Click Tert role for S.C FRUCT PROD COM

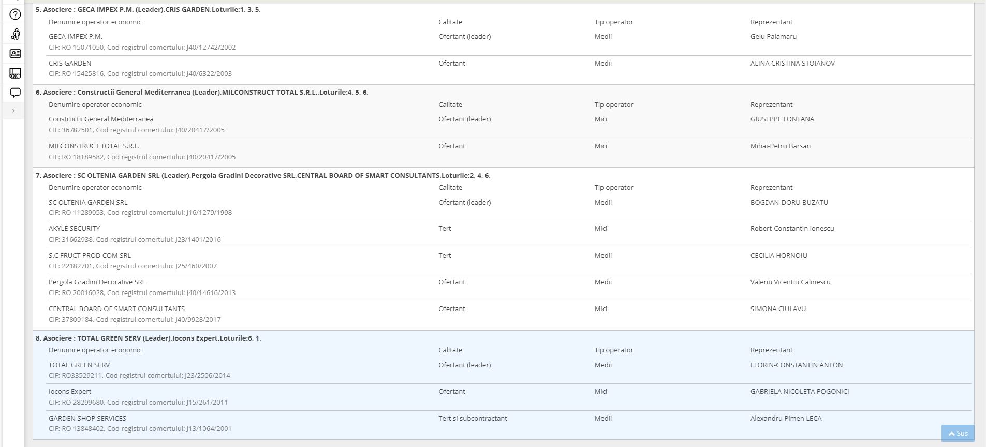pyautogui.click(x=445, y=255)
